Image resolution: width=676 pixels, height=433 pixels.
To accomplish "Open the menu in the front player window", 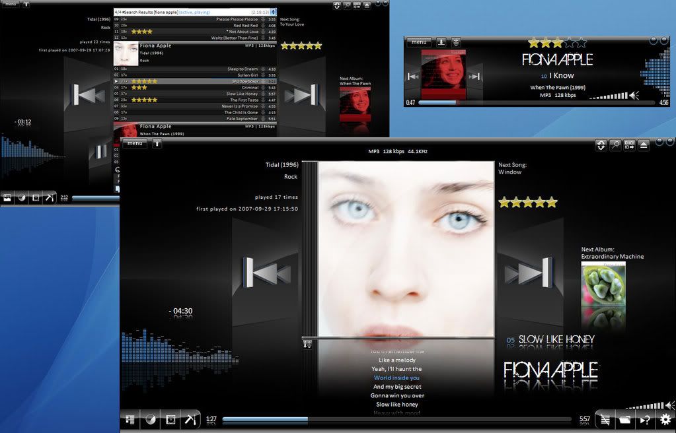I will point(135,143).
